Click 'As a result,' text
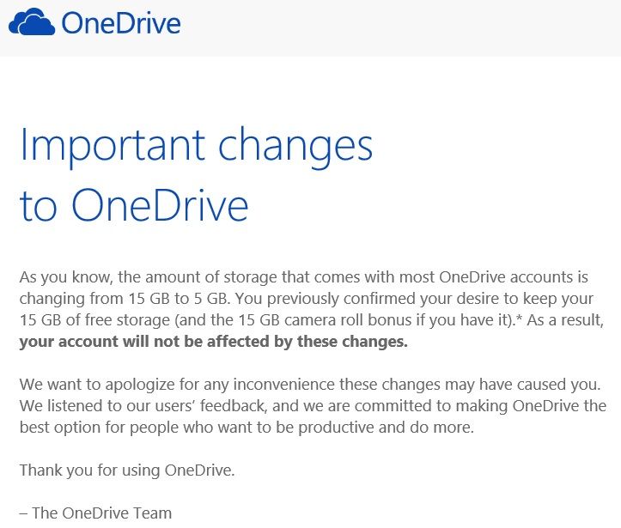The image size is (621, 528). [x=565, y=320]
